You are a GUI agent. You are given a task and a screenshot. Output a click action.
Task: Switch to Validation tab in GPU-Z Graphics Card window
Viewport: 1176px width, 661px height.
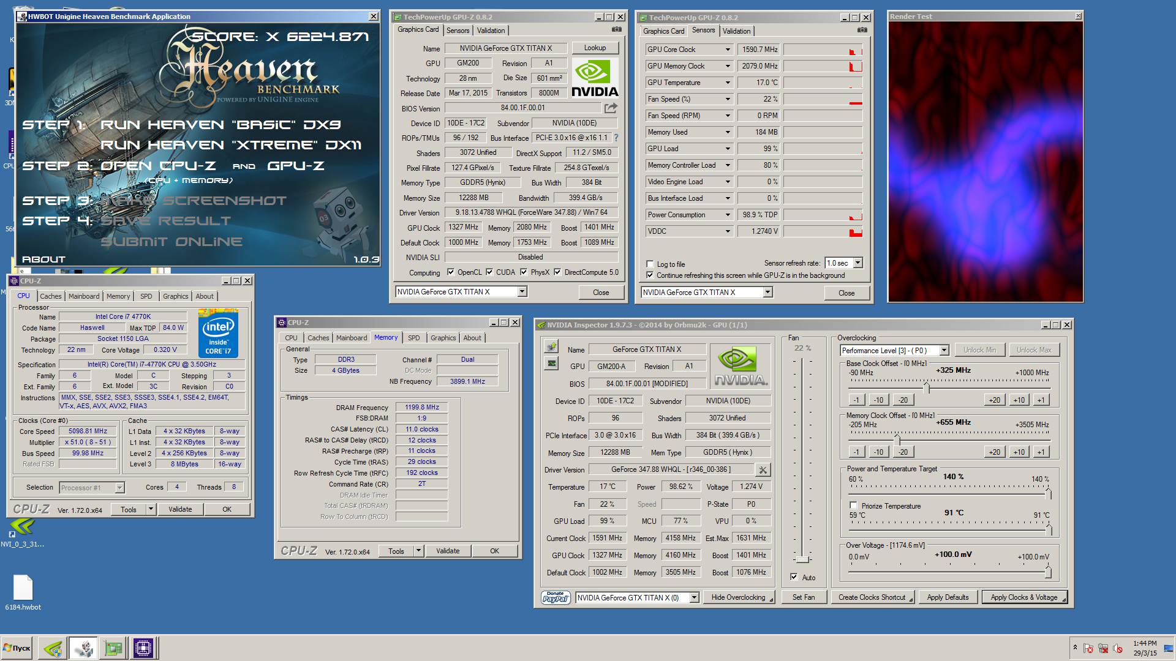(491, 31)
